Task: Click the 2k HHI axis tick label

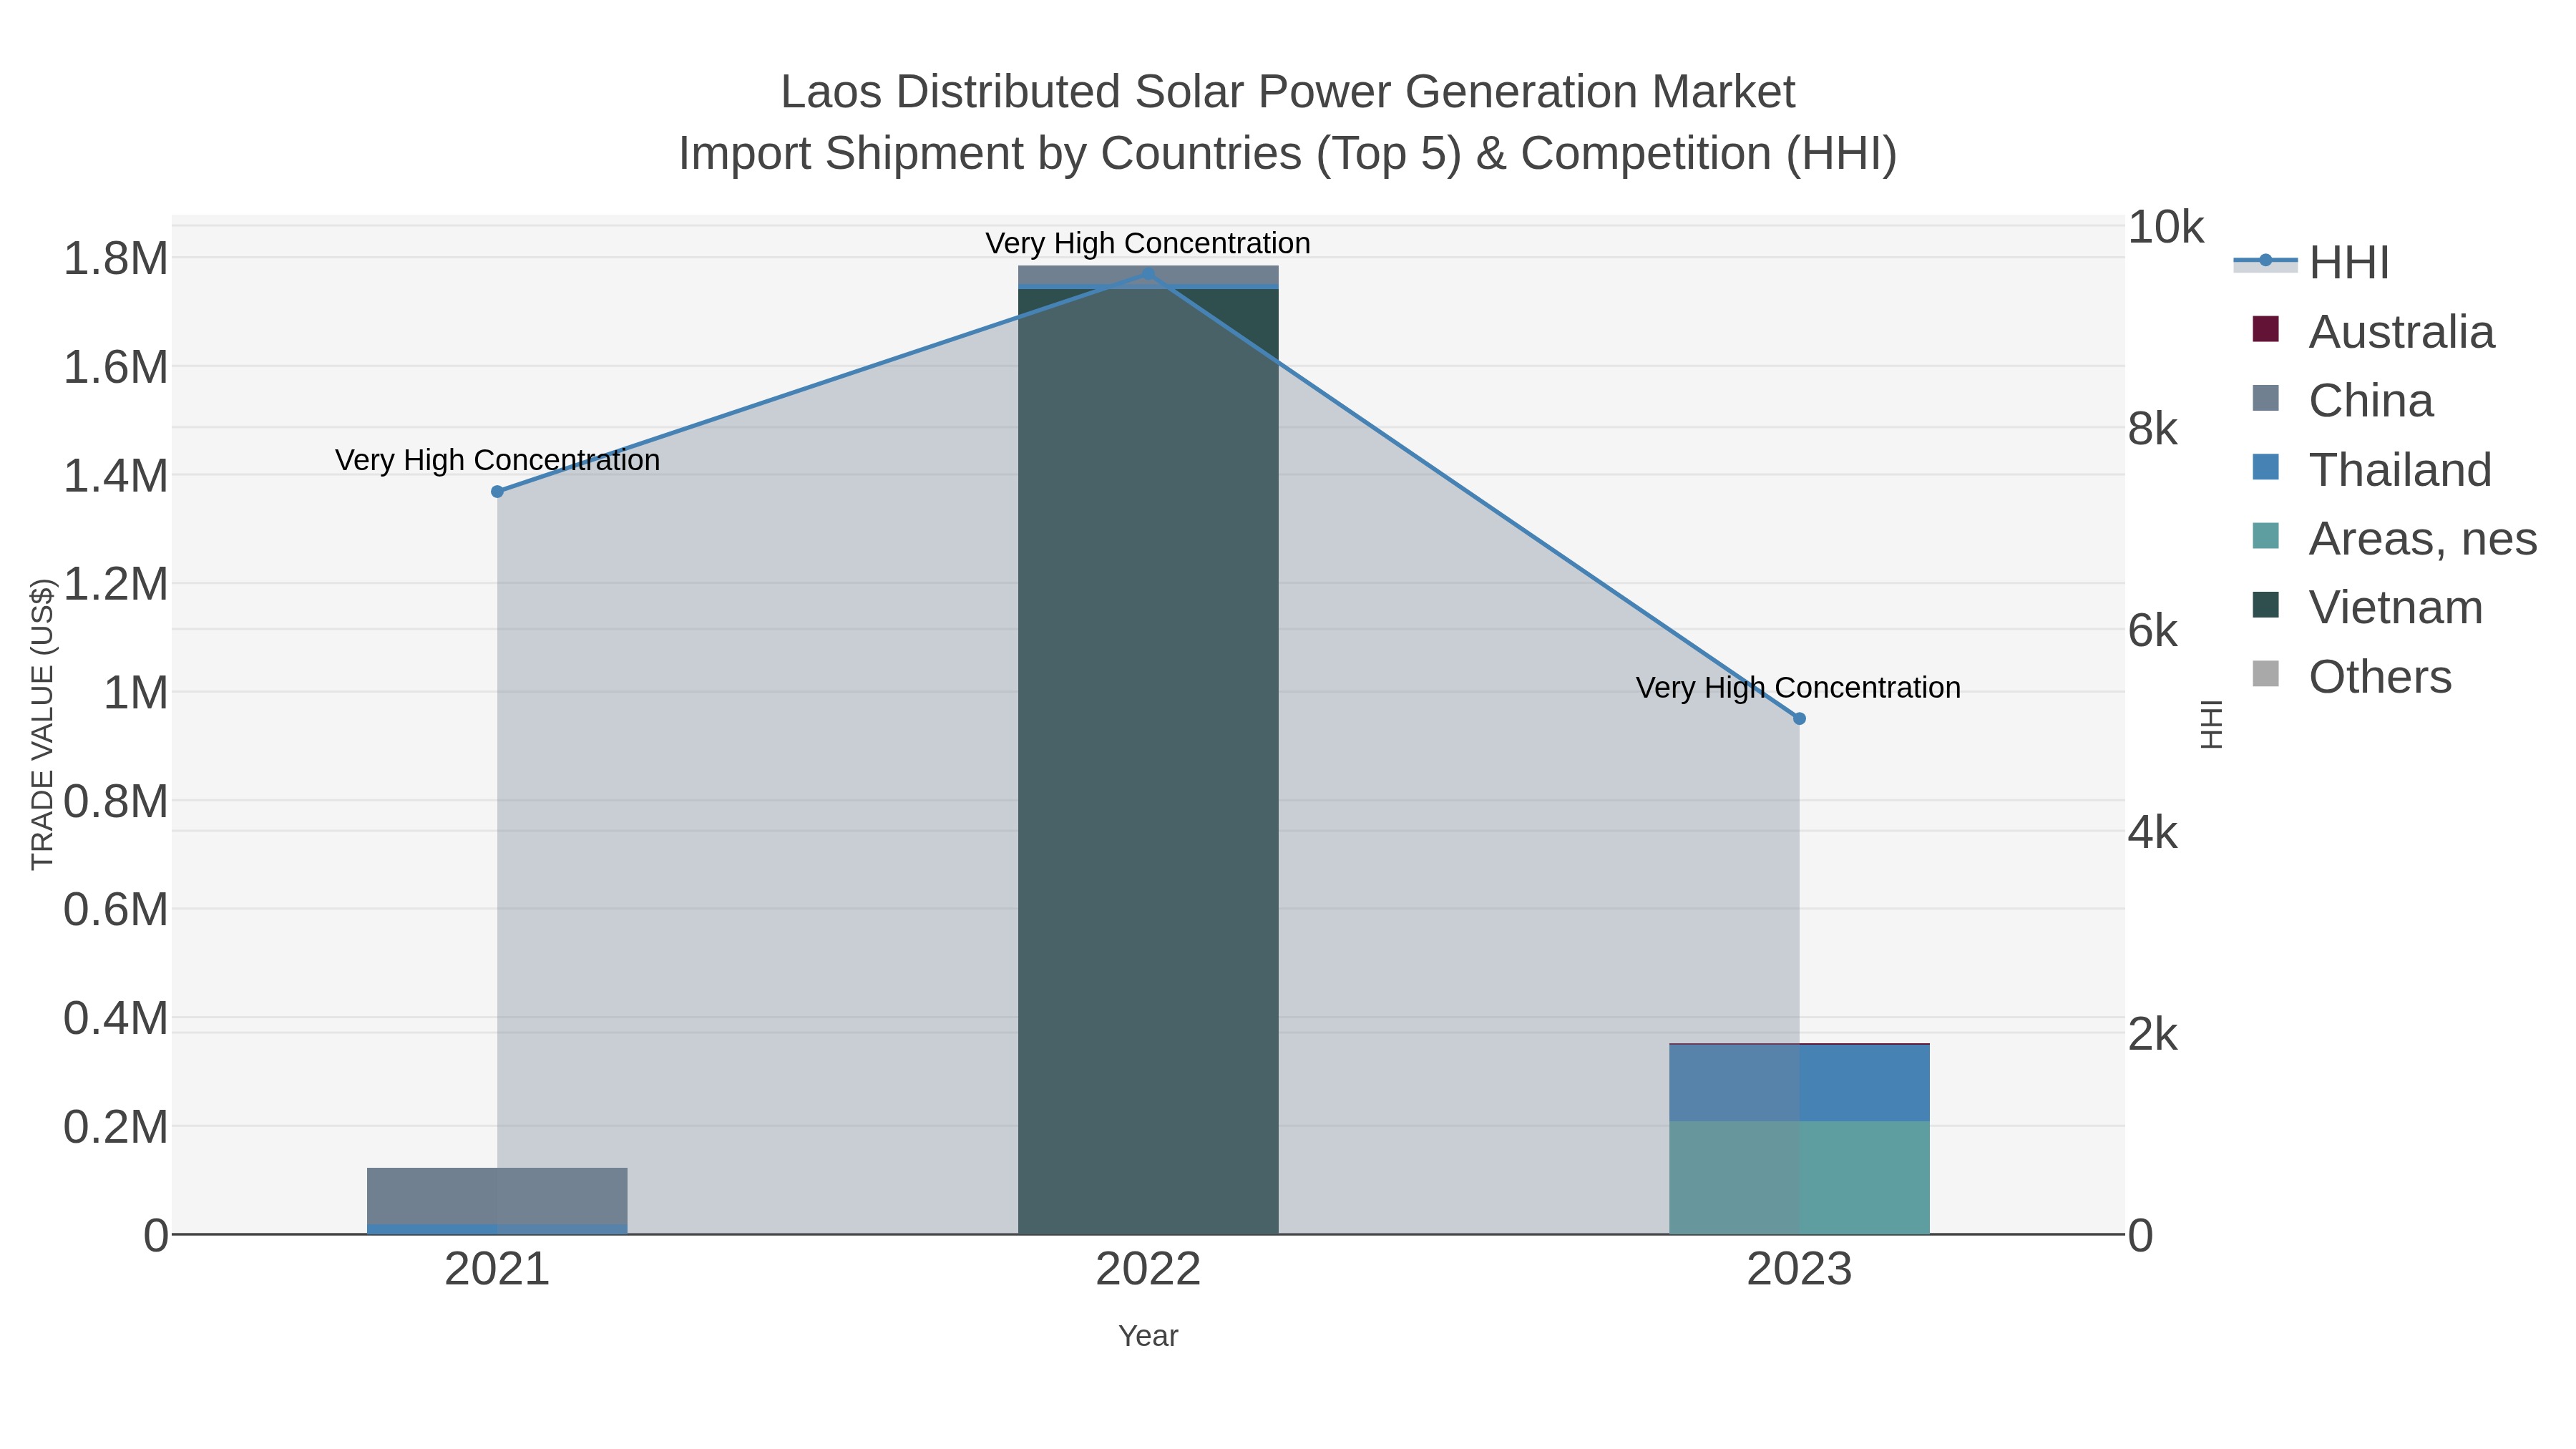Action: [2153, 1035]
